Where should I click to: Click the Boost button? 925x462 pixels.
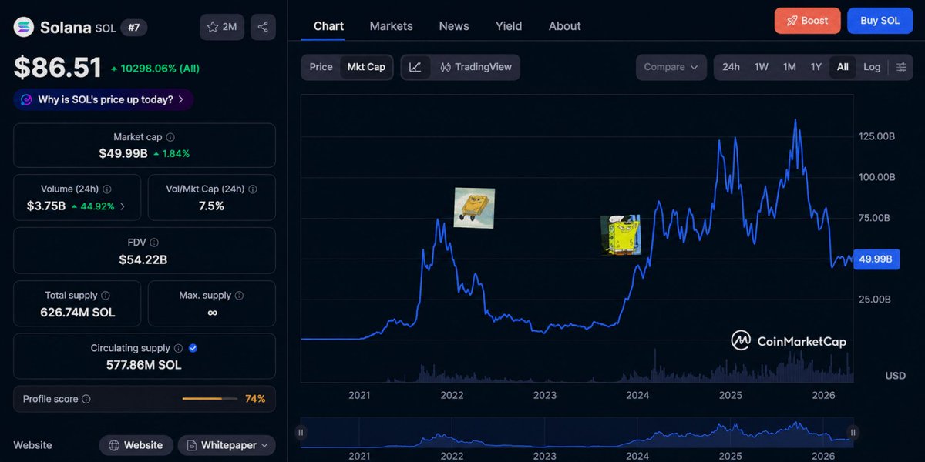pyautogui.click(x=807, y=21)
